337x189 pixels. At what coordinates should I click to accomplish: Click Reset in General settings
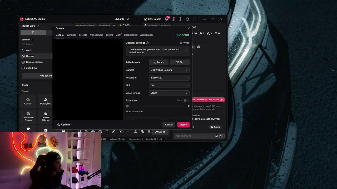click(x=184, y=43)
